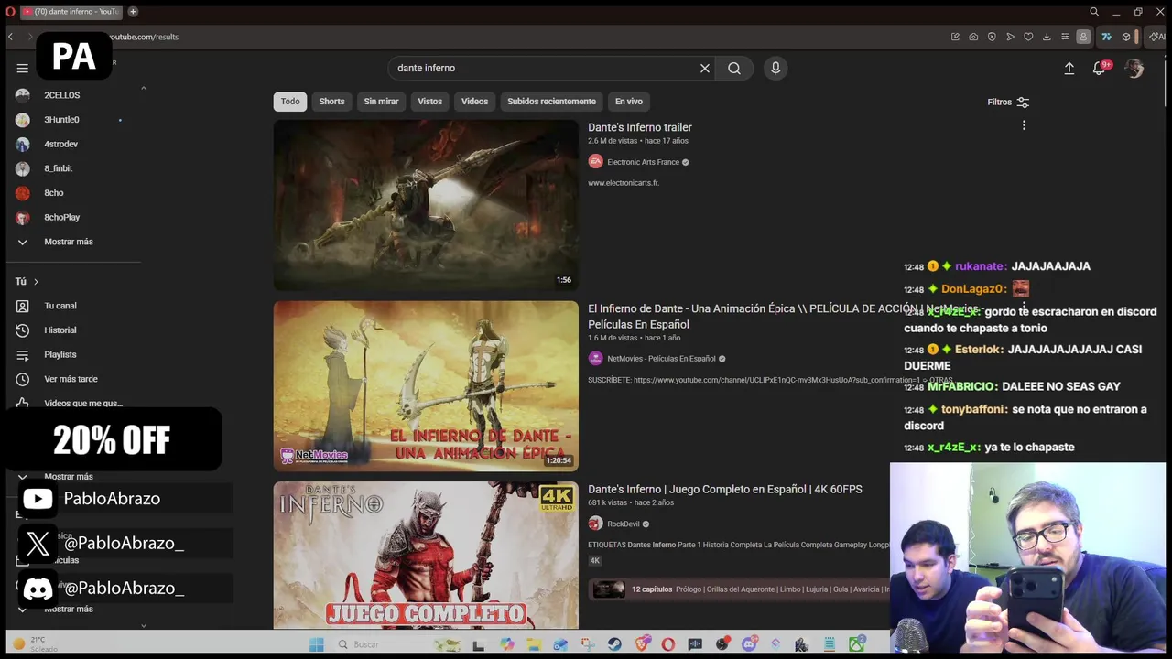Open Dante's Inferno trailer title link

pyautogui.click(x=639, y=127)
